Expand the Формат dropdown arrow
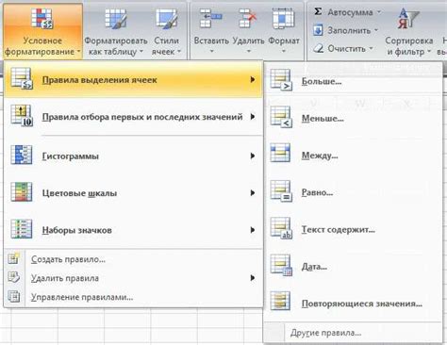This screenshot has width=447, height=345. coord(284,51)
